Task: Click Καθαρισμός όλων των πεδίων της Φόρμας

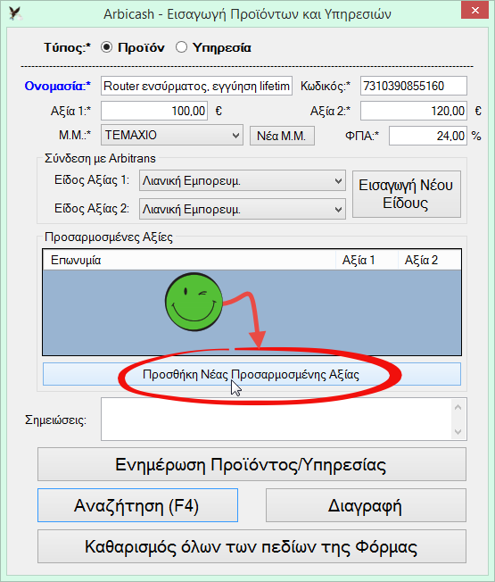Action: pyautogui.click(x=252, y=546)
